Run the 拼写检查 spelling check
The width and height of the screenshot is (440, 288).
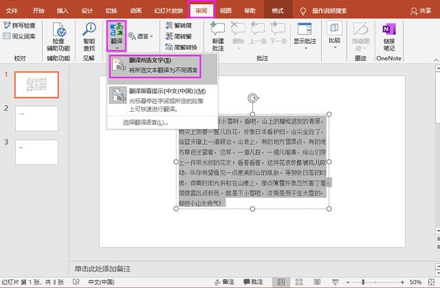(19, 25)
